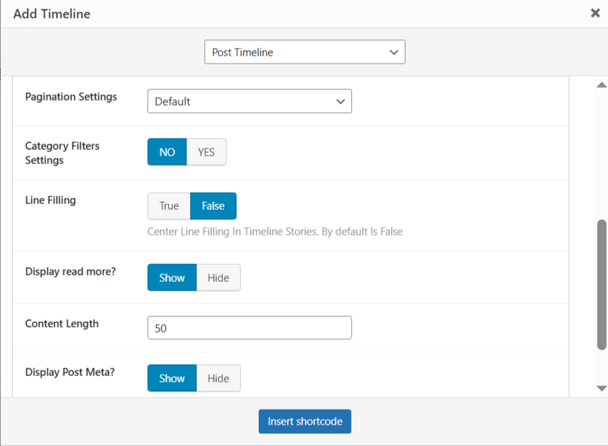This screenshot has height=446, width=608.
Task: Click the Add Timeline dialog title
Action: pos(51,14)
